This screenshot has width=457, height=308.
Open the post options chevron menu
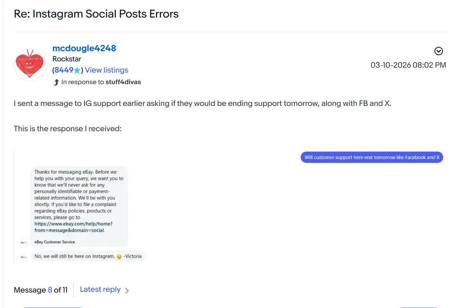(438, 51)
